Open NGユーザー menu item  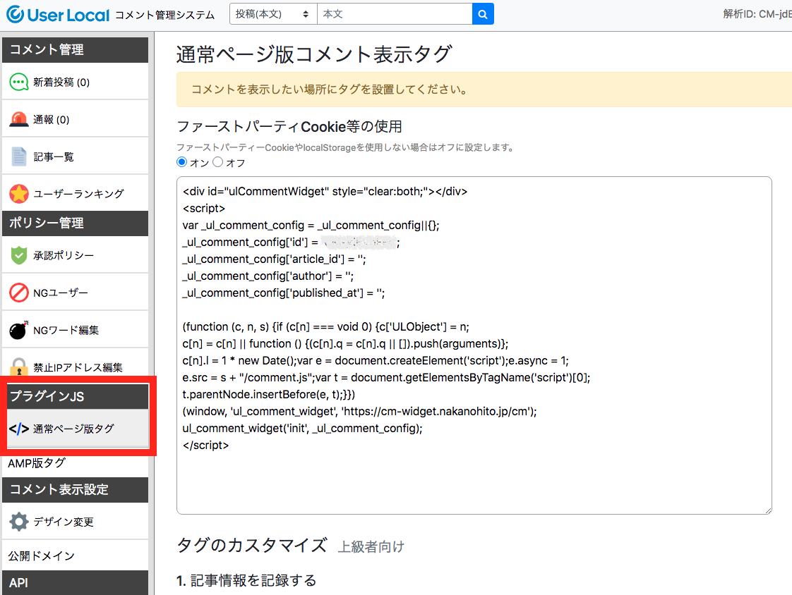click(x=76, y=293)
